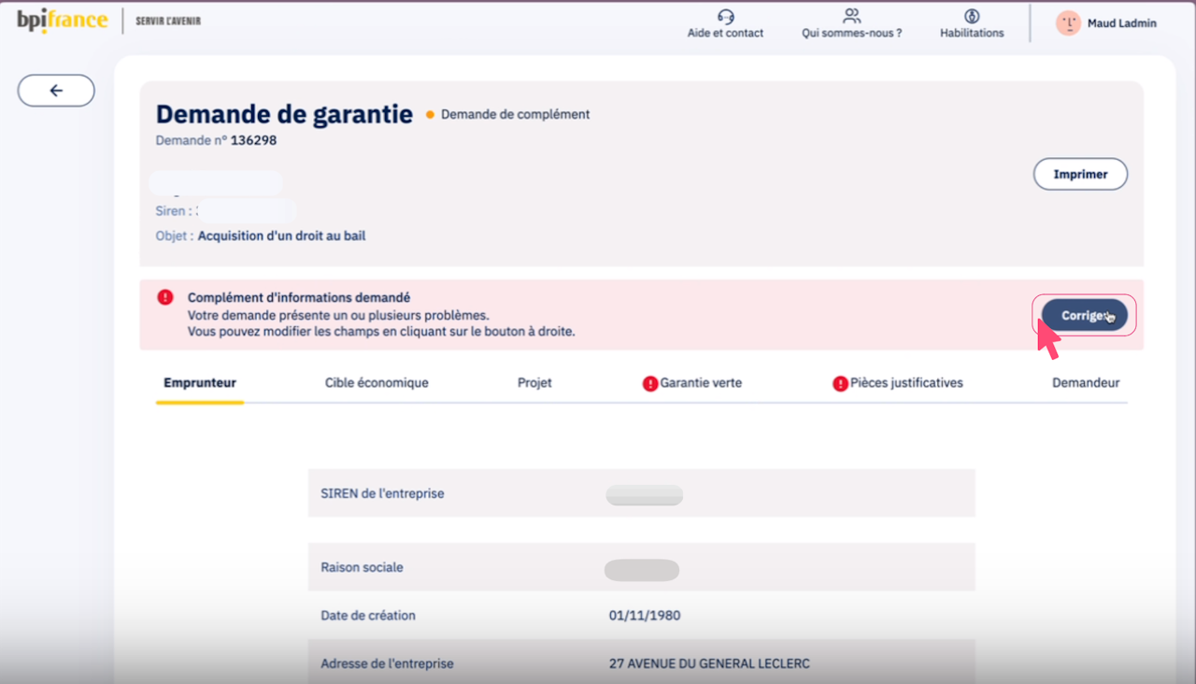Click the Habilitations label
Viewport: 1196px width, 684px height.
click(972, 33)
